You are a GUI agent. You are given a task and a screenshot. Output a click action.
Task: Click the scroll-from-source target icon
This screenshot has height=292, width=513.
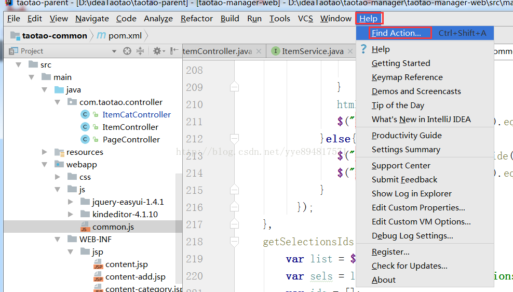click(127, 51)
